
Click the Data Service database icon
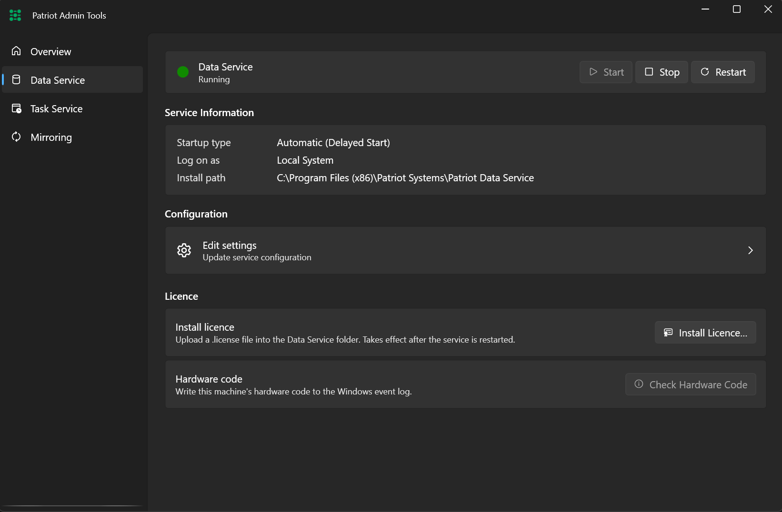point(16,79)
